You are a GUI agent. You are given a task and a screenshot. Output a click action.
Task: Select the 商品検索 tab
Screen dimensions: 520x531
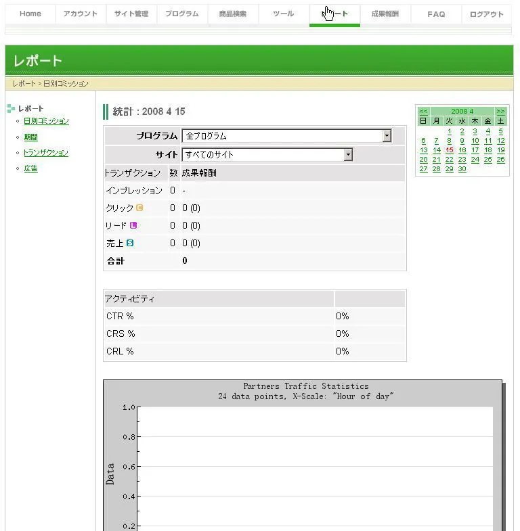233,14
